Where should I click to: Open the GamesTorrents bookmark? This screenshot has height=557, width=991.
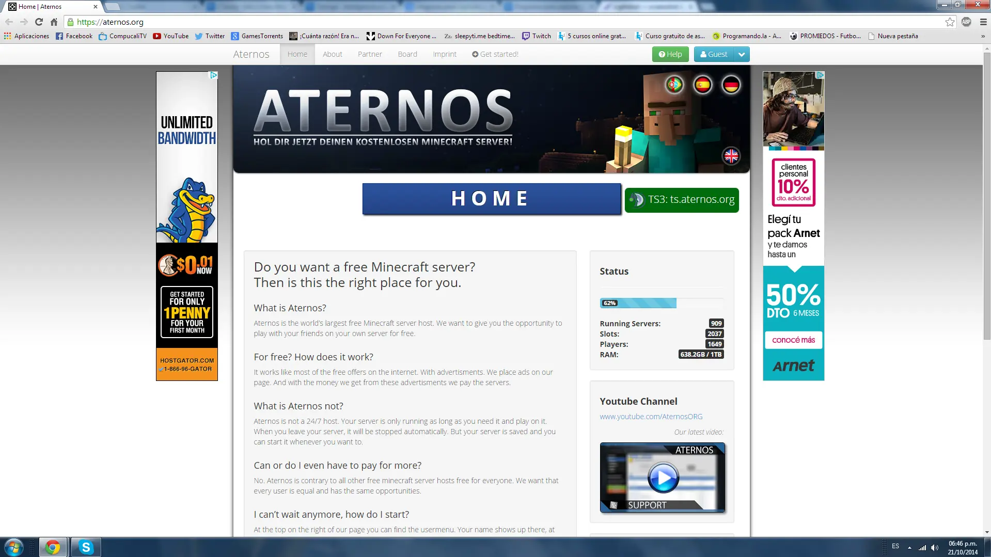coord(257,36)
